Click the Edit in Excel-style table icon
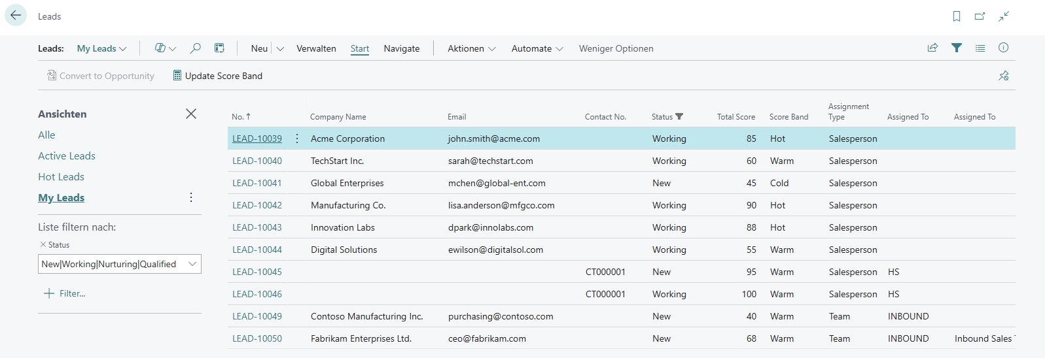 point(219,48)
